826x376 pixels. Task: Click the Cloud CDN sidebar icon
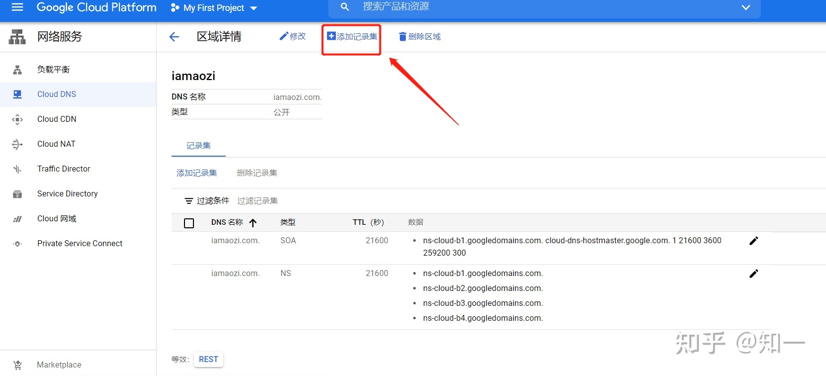pos(17,119)
